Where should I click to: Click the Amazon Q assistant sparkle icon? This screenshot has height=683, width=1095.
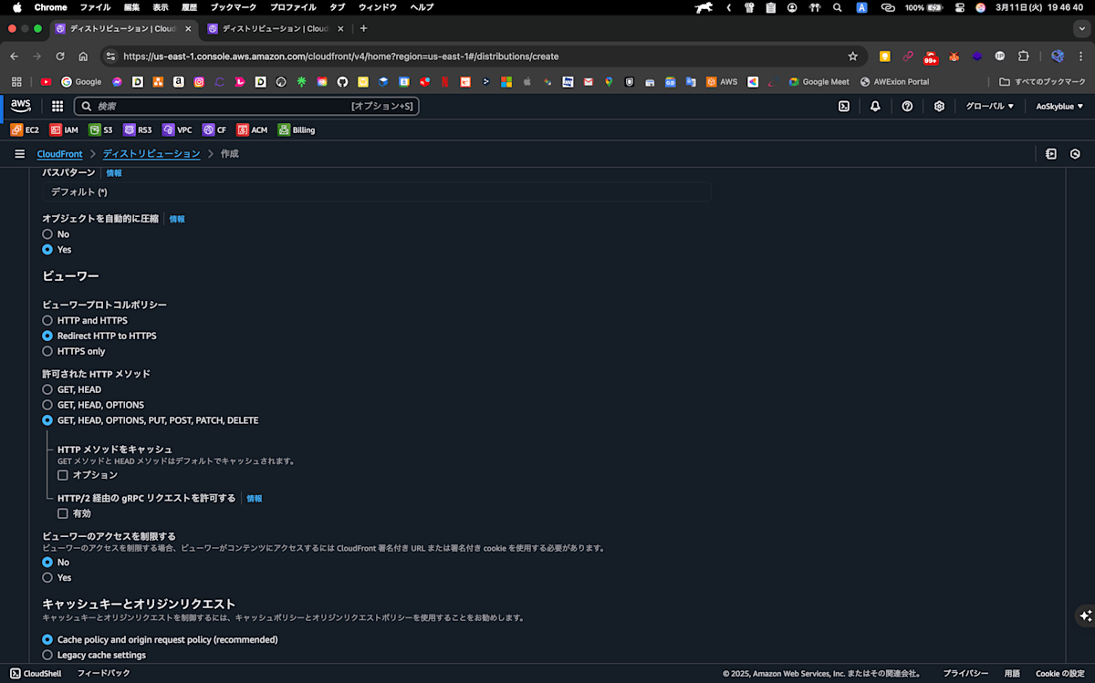(x=1084, y=616)
